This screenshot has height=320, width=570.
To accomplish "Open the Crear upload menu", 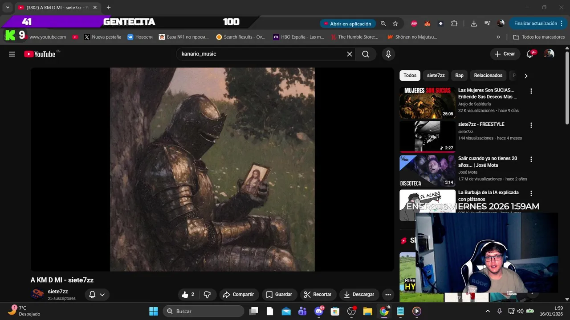I will [505, 54].
